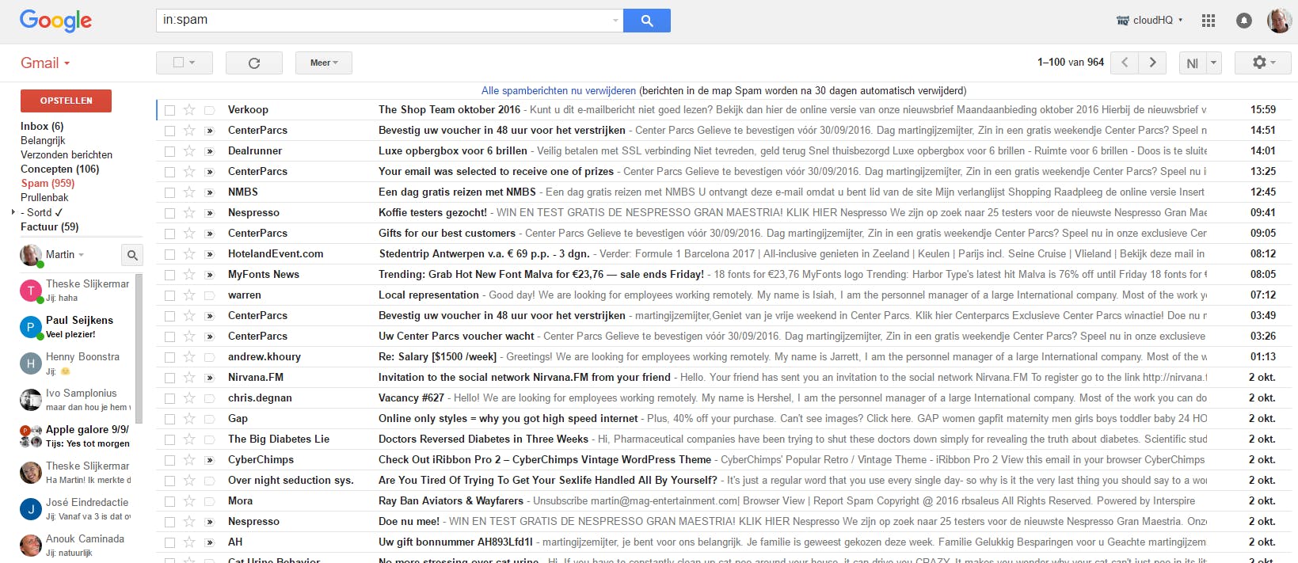This screenshot has width=1298, height=563.
Task: Open the select-all dropdown arrow
Action: 192,63
